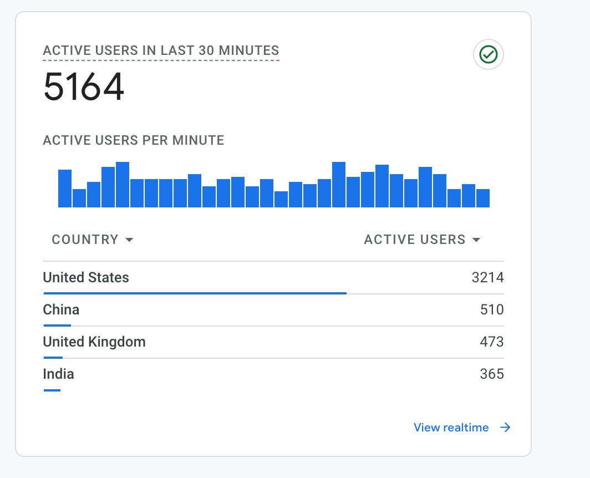
Task: Select the China row
Action: 273,310
